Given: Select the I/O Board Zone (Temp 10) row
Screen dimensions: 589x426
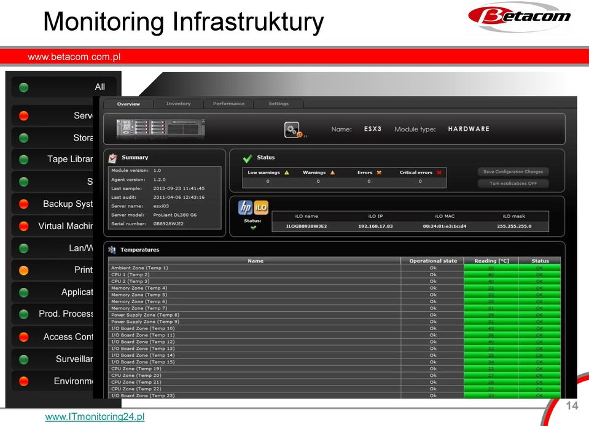Looking at the screenshot, I should click(334, 328).
